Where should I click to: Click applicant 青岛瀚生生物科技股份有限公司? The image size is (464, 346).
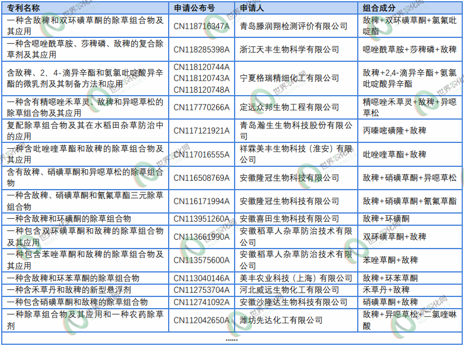click(296, 131)
